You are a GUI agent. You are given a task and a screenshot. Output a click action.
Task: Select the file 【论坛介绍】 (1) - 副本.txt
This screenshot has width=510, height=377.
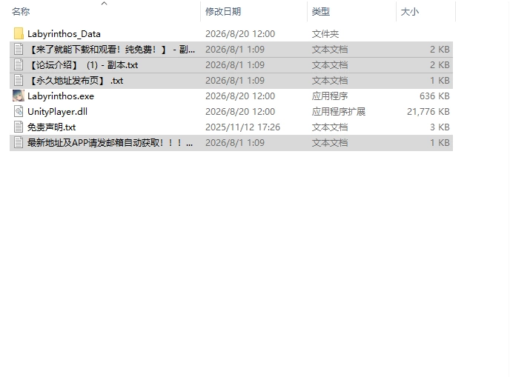pyautogui.click(x=83, y=65)
